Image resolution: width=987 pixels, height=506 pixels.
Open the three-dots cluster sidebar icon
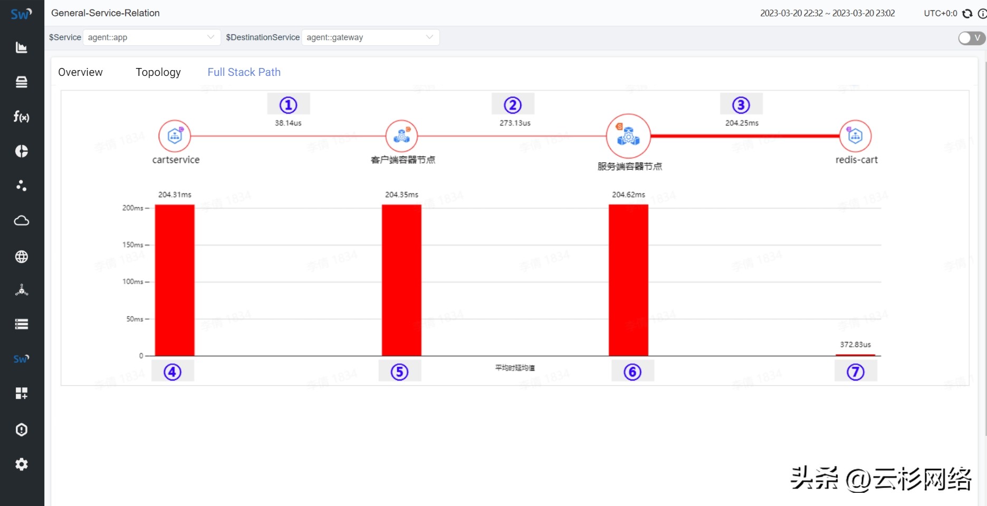click(22, 186)
